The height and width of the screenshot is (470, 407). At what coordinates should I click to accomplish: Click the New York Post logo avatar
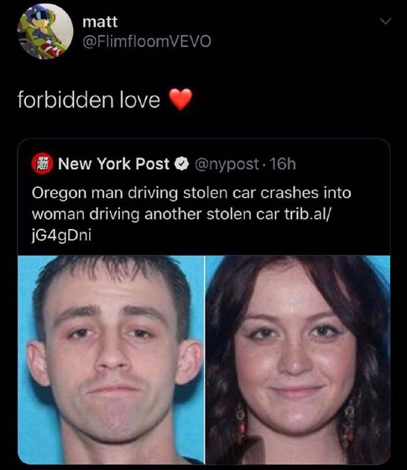point(42,164)
